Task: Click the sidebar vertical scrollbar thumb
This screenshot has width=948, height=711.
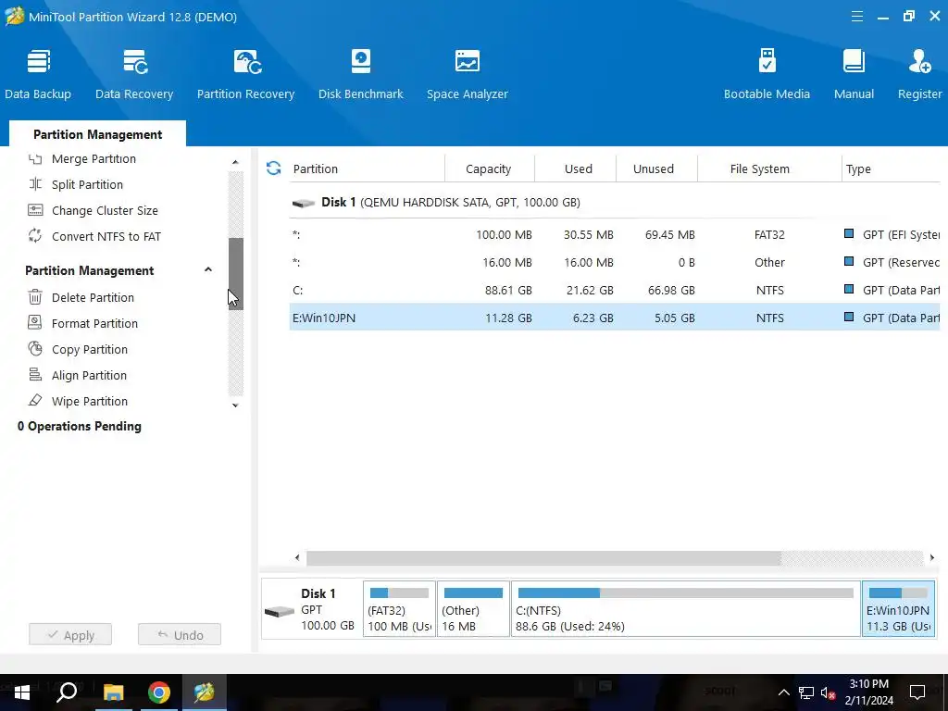Action: pos(236,274)
